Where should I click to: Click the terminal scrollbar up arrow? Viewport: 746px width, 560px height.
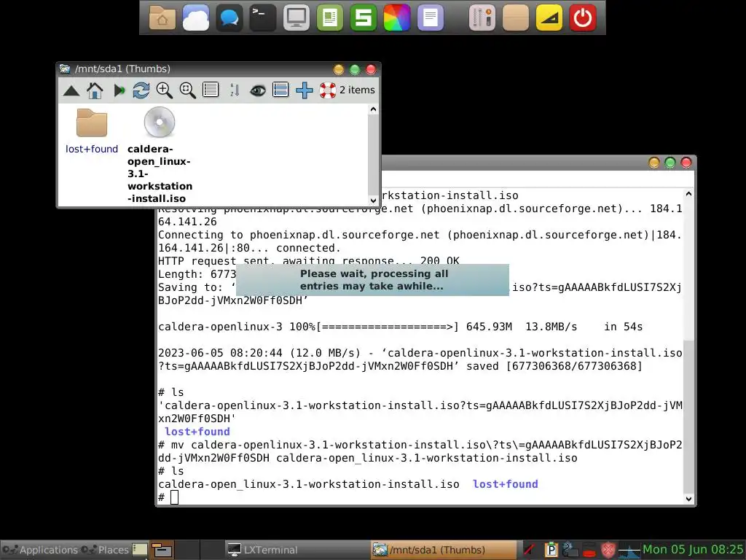[x=688, y=194]
